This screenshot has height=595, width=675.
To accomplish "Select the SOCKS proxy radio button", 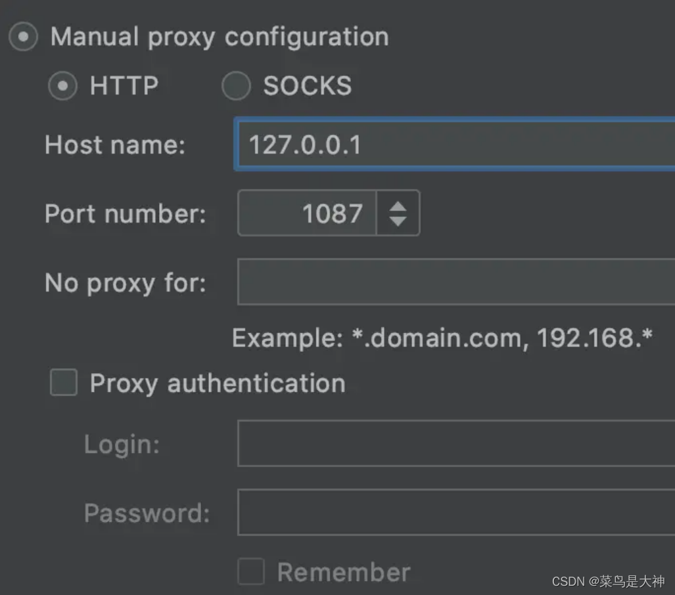I will 235,86.
